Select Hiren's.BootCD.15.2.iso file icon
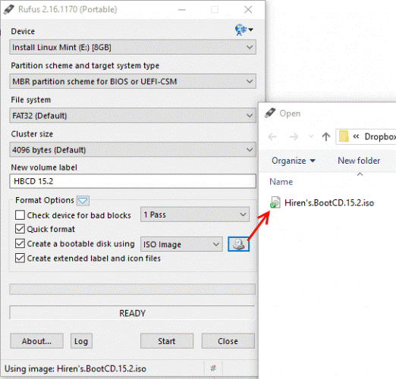This screenshot has height=379, width=396. [275, 202]
